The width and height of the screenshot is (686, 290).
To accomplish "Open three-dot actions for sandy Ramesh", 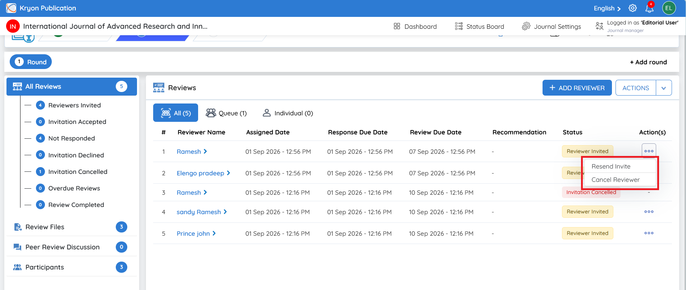I will 649,212.
